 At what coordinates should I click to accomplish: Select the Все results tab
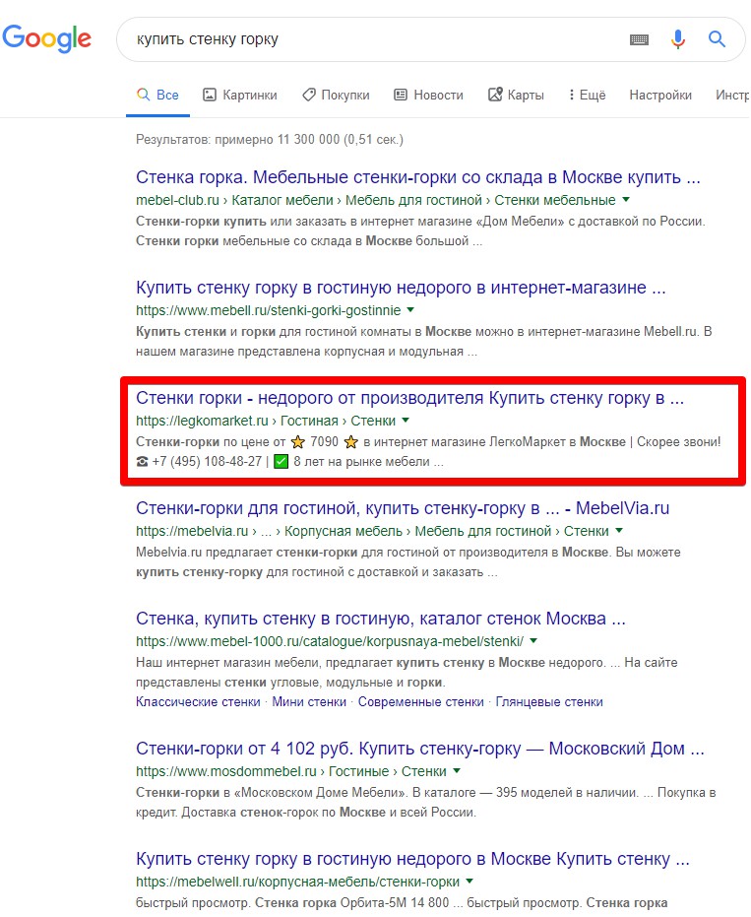click(157, 95)
